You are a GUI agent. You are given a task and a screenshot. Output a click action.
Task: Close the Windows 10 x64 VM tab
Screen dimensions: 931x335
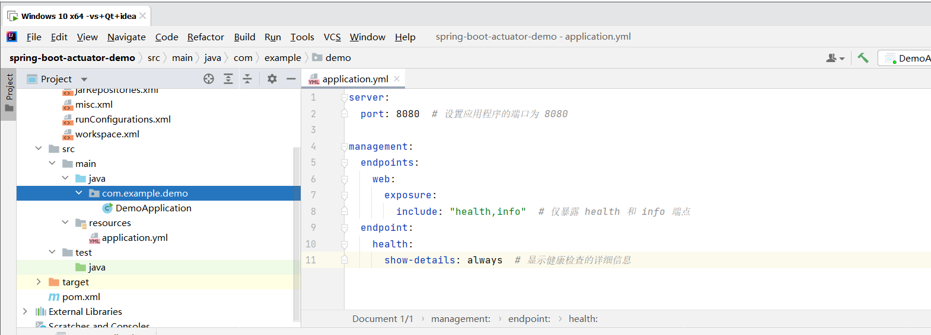[x=142, y=16]
